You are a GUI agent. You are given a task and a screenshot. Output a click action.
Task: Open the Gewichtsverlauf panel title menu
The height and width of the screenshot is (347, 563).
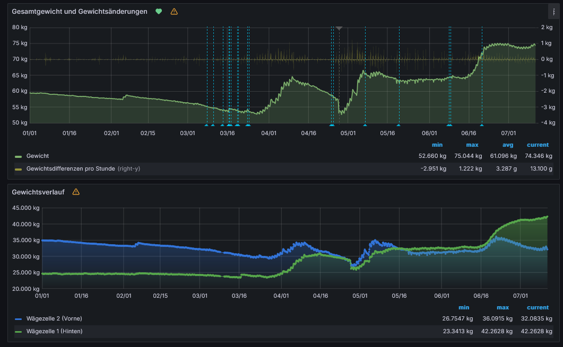(x=38, y=192)
